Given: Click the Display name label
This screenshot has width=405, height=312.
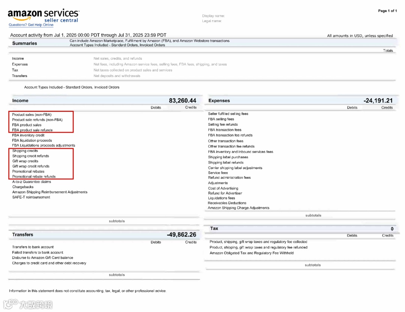Looking at the screenshot, I should [x=213, y=16].
